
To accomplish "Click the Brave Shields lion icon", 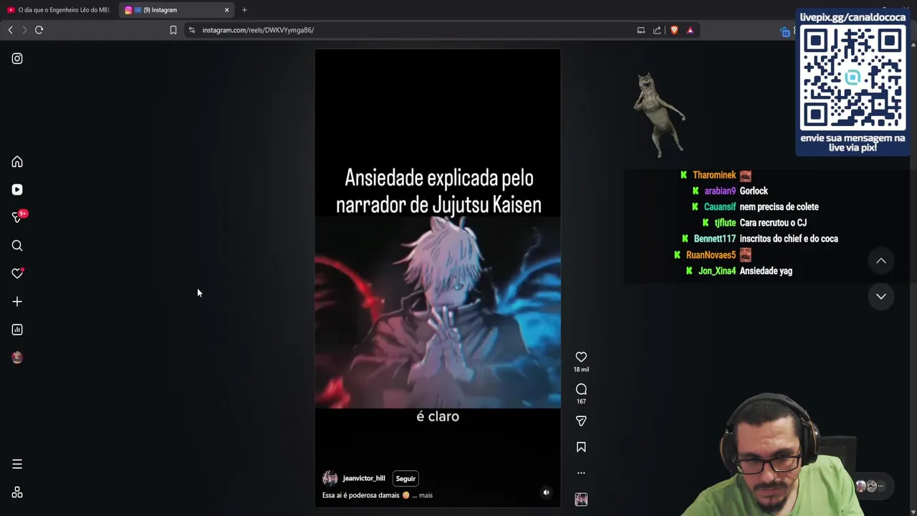I will pos(674,30).
